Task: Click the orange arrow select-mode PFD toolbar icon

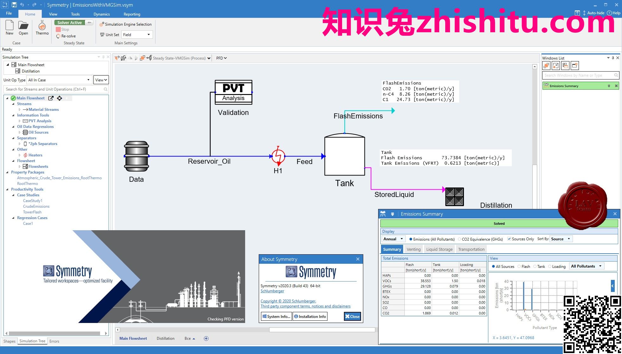Action: pyautogui.click(x=117, y=58)
